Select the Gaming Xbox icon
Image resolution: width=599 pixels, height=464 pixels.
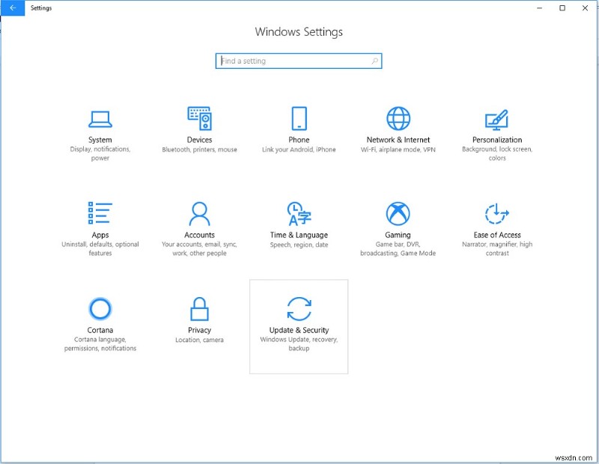click(x=398, y=214)
